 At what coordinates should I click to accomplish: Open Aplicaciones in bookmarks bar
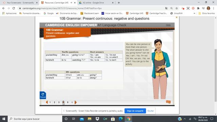point(9,13)
